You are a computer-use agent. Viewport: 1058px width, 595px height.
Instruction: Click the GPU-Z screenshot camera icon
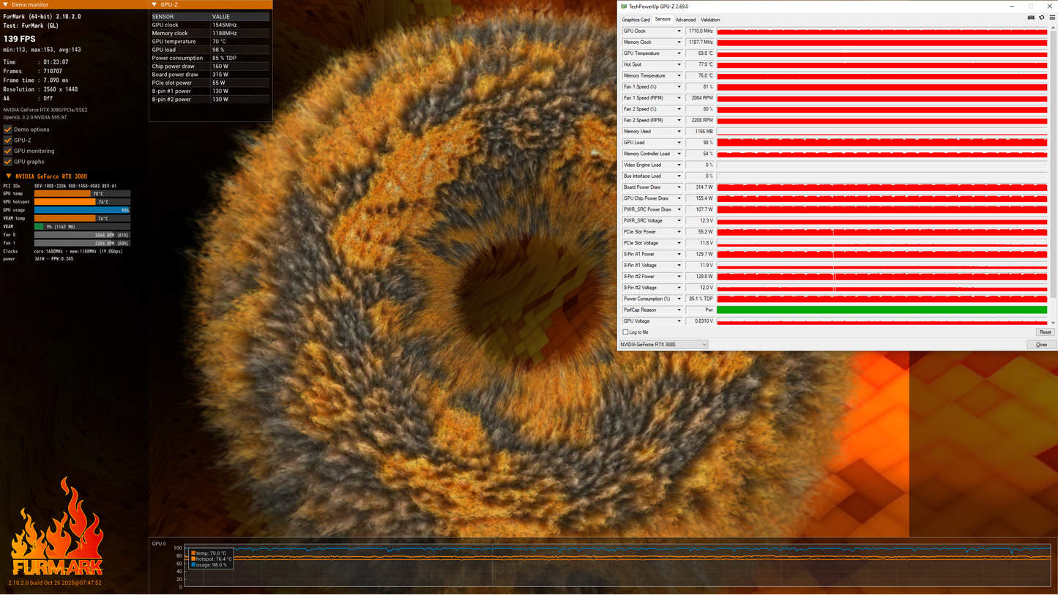point(1031,18)
